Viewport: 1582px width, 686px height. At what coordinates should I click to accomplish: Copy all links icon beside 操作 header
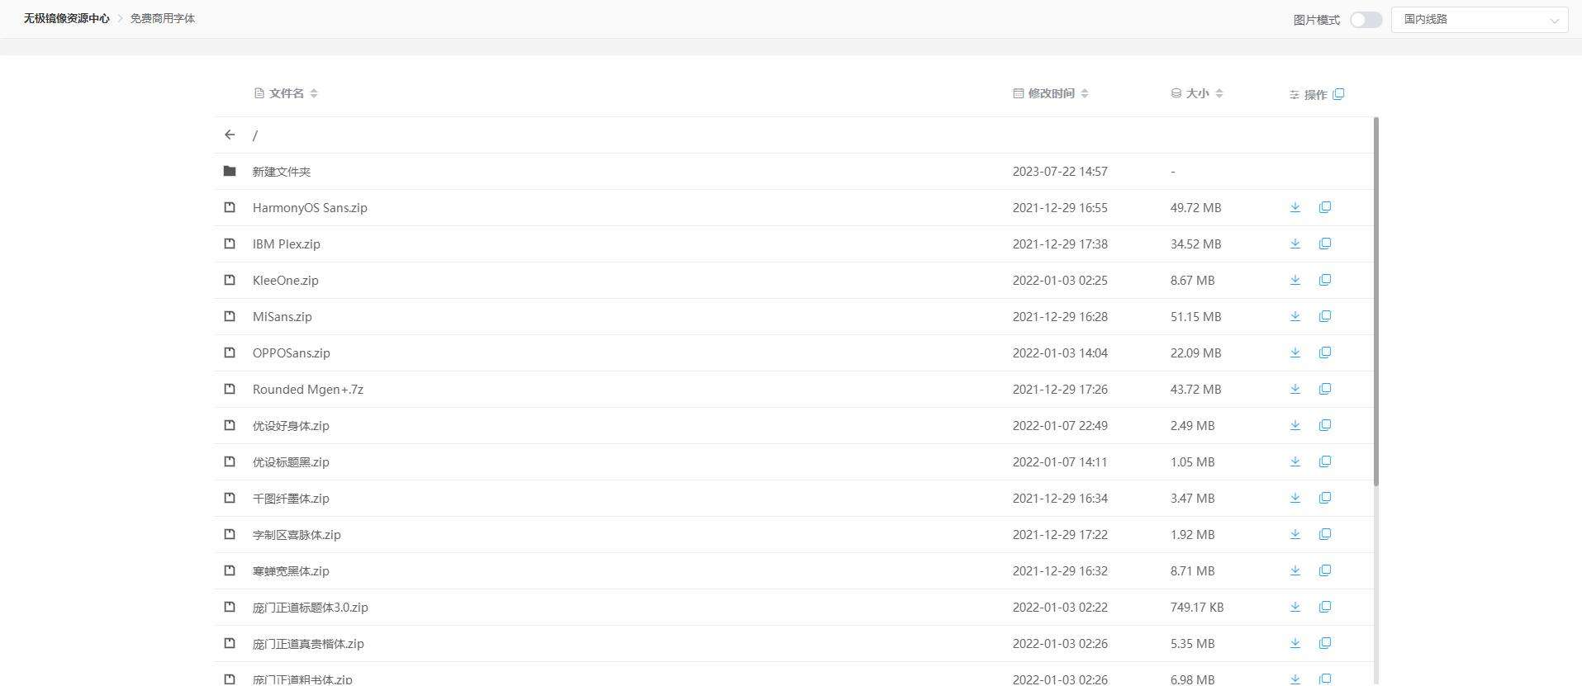[x=1338, y=94]
